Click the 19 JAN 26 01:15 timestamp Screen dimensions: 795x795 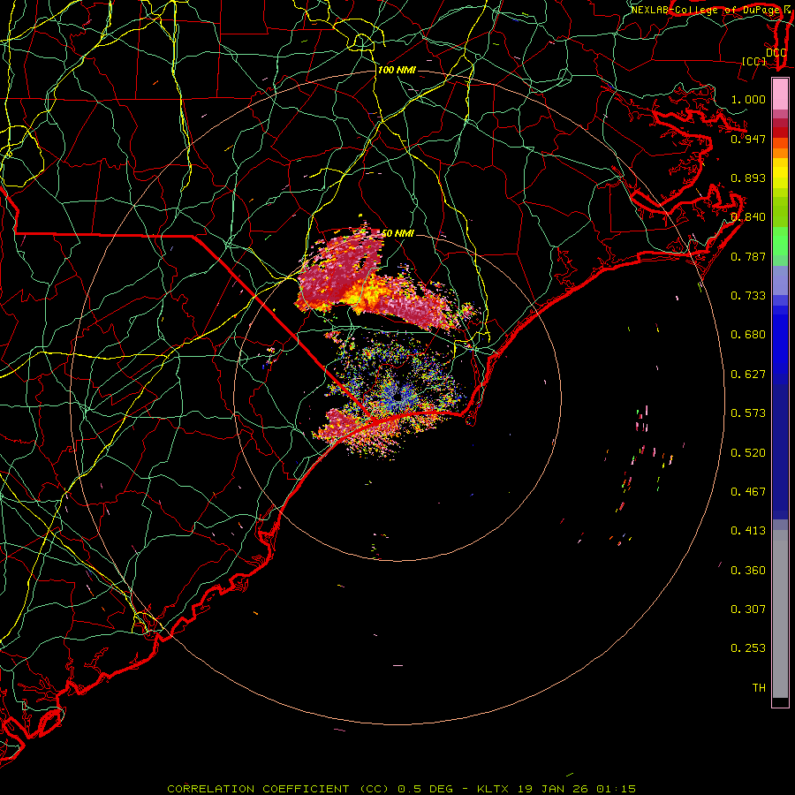click(577, 789)
